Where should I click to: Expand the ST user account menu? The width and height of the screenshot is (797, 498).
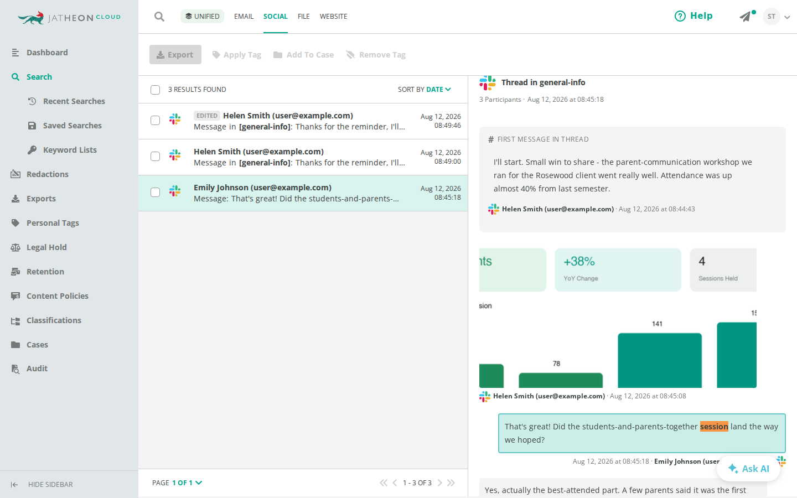[787, 17]
